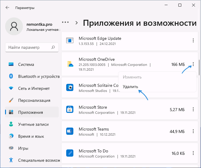Choose Изменить in the context menu
Viewport: 201px width, 168px height.
click(157, 77)
